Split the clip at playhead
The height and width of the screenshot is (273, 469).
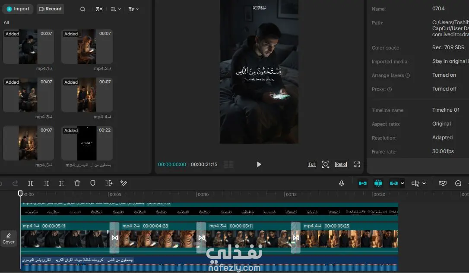click(31, 183)
